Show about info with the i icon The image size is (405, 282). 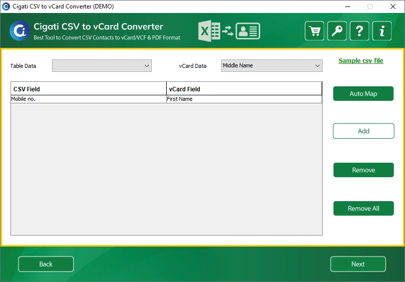pos(382,31)
